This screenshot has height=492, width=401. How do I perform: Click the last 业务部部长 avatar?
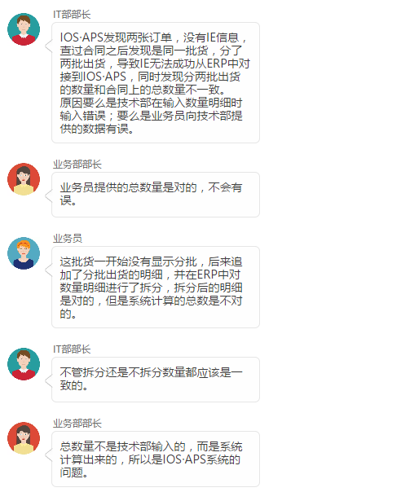point(24,438)
